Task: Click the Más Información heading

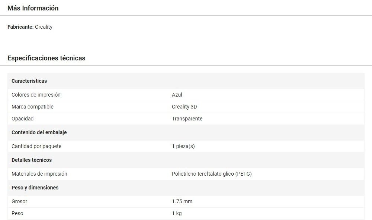Action: tap(33, 8)
